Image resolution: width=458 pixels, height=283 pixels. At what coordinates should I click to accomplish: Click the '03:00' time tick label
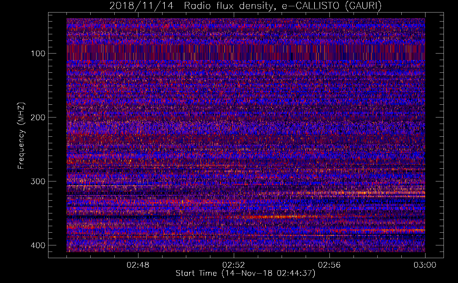(x=425, y=265)
